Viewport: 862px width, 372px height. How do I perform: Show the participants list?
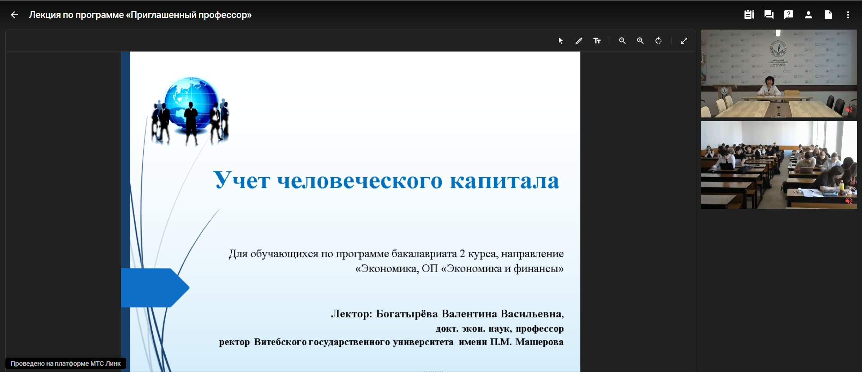pyautogui.click(x=808, y=15)
